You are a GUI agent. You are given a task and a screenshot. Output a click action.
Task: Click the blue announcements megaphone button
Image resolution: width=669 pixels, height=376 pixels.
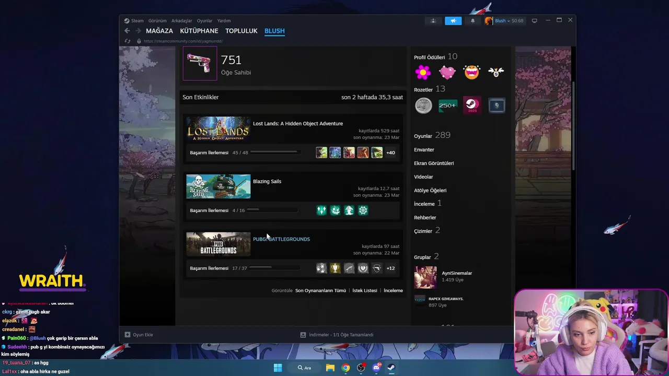[453, 21]
